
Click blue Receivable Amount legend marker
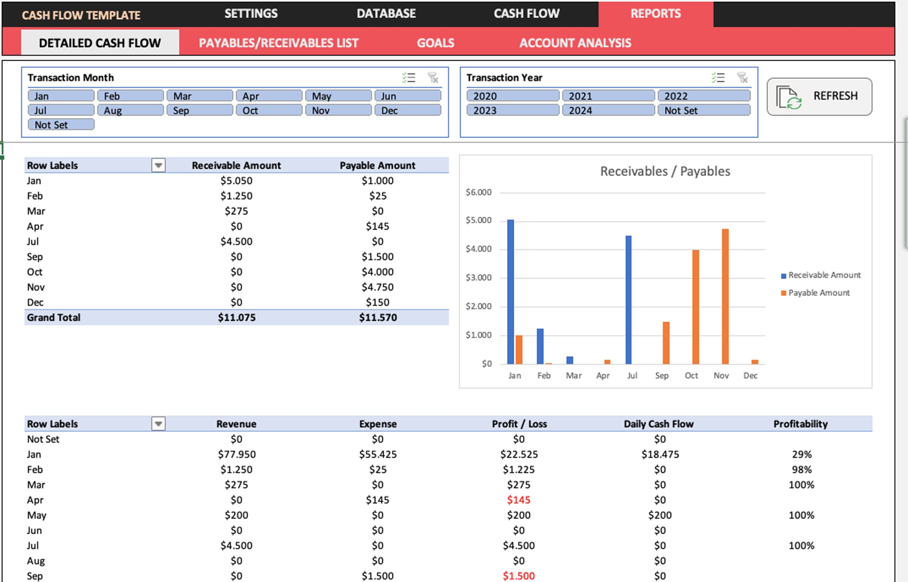784,276
